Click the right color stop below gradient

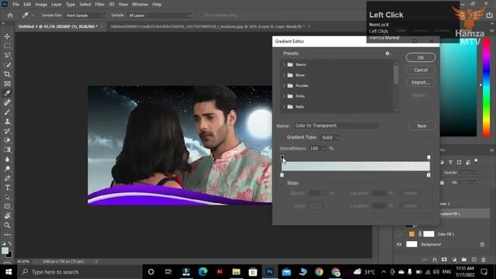429,175
